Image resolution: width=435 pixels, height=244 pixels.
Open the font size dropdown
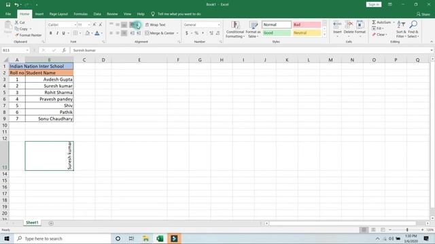(89, 24)
